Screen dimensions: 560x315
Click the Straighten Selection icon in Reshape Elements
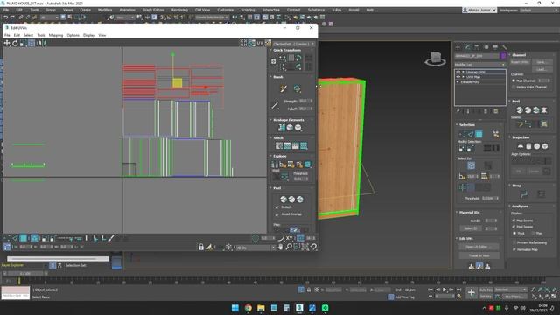[282, 128]
